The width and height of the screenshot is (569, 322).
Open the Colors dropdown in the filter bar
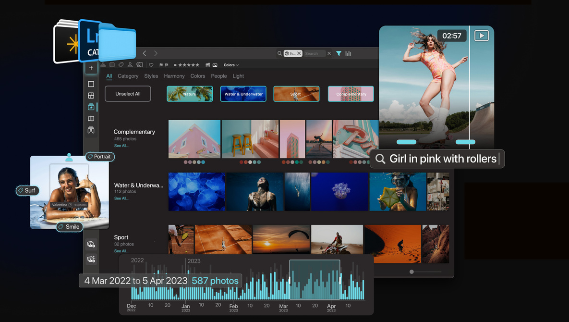pos(230,65)
